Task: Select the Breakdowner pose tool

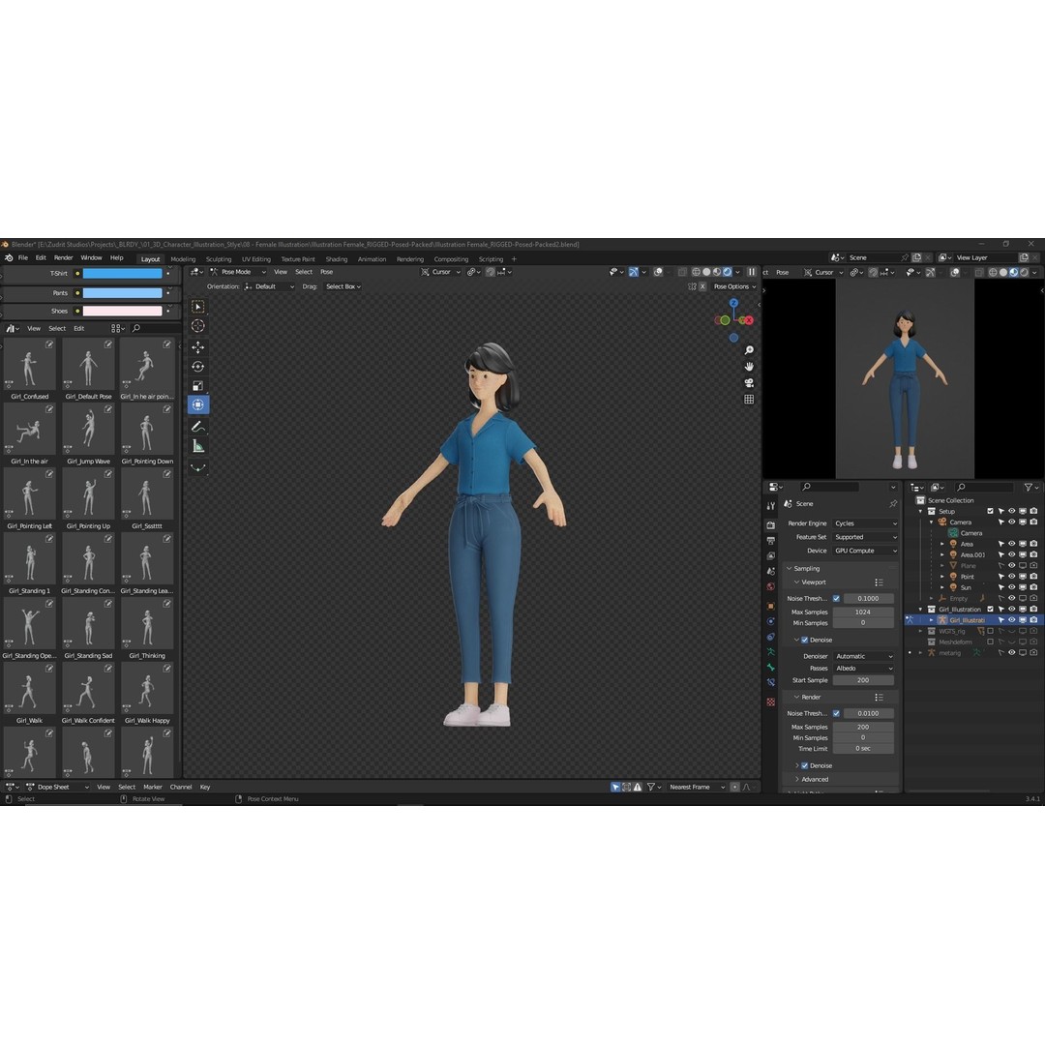Action: click(x=198, y=467)
